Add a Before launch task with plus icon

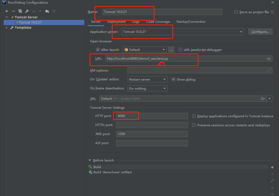[x=272, y=167]
